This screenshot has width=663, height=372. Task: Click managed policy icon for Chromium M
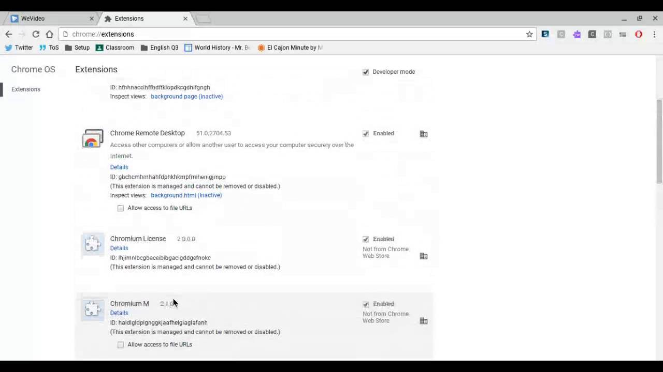point(424,321)
